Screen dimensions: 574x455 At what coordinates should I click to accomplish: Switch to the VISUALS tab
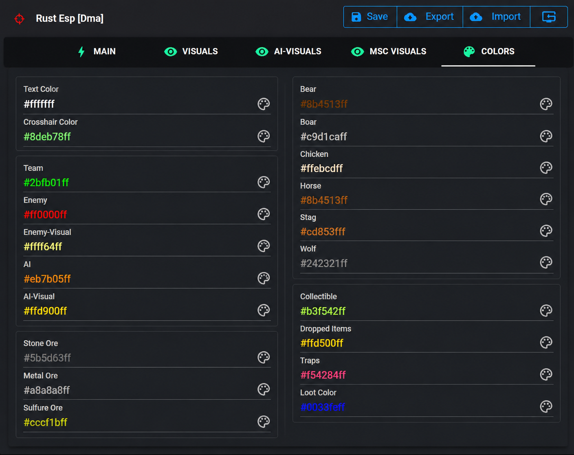point(191,52)
